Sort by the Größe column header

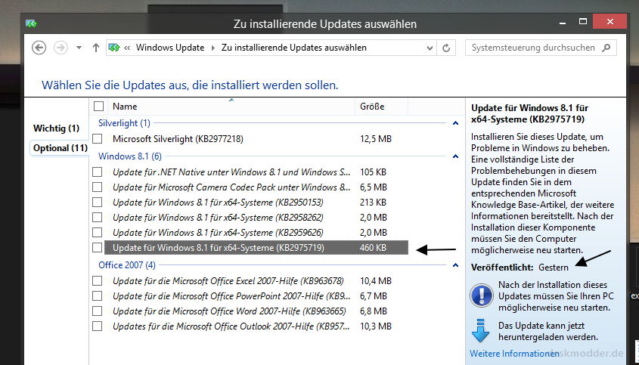tap(381, 107)
